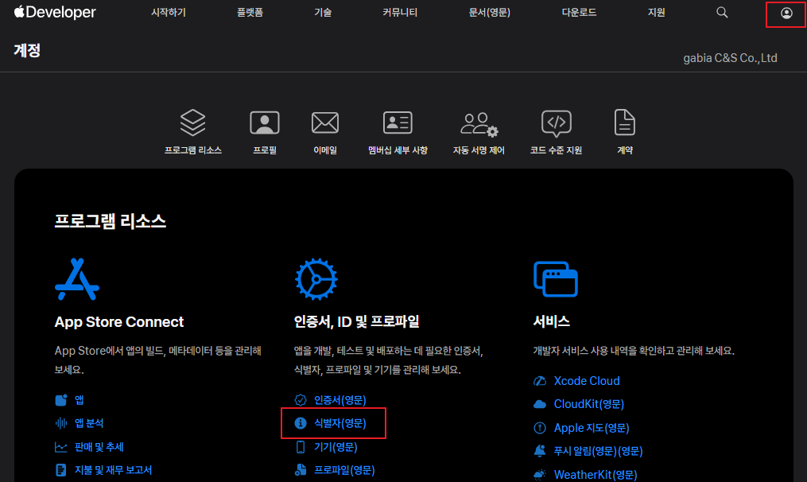
Task: Go to 문서(영문) in the navigation bar
Action: [x=490, y=13]
